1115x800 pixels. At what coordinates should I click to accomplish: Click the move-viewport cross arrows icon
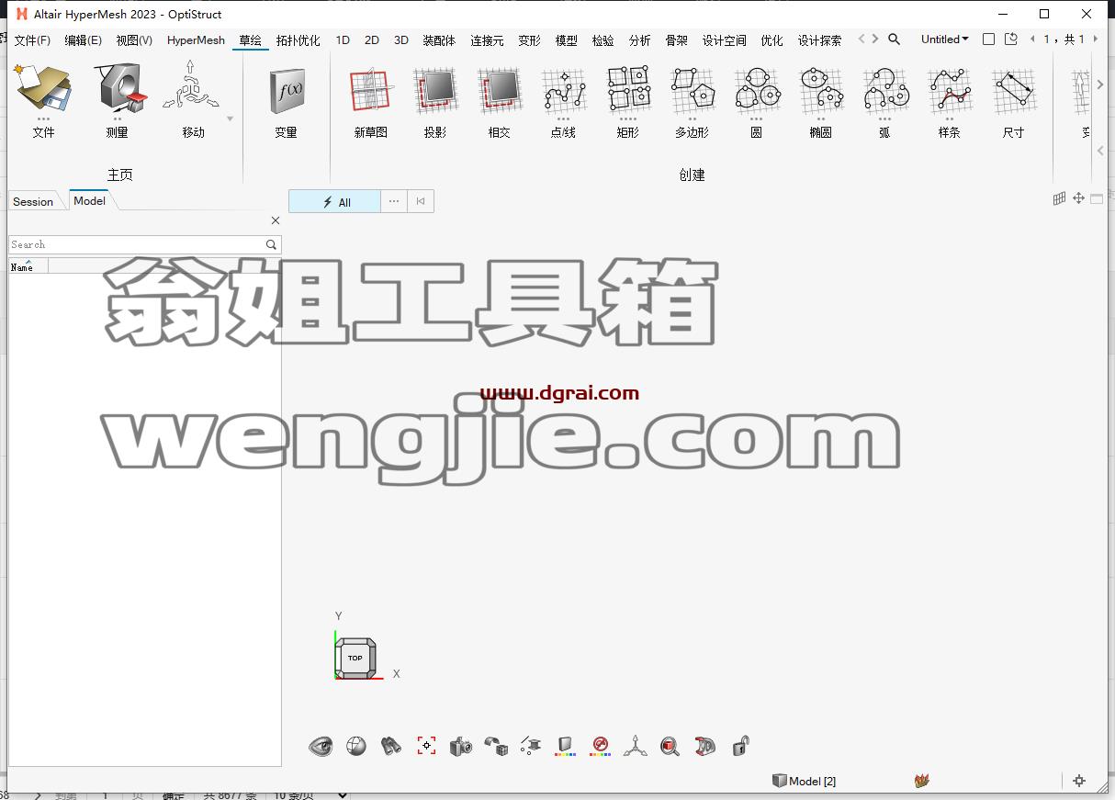(x=1078, y=198)
